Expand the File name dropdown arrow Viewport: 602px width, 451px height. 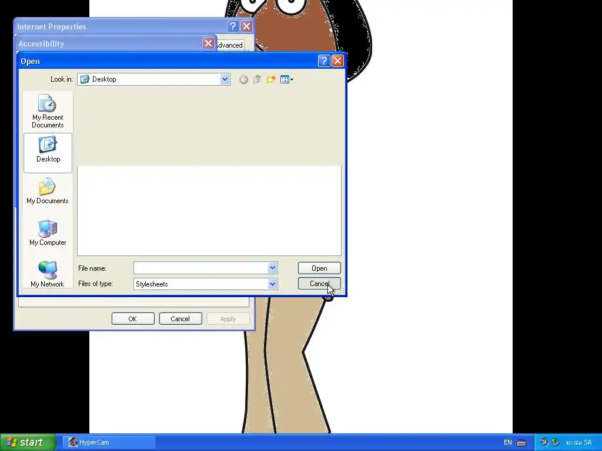tap(272, 268)
